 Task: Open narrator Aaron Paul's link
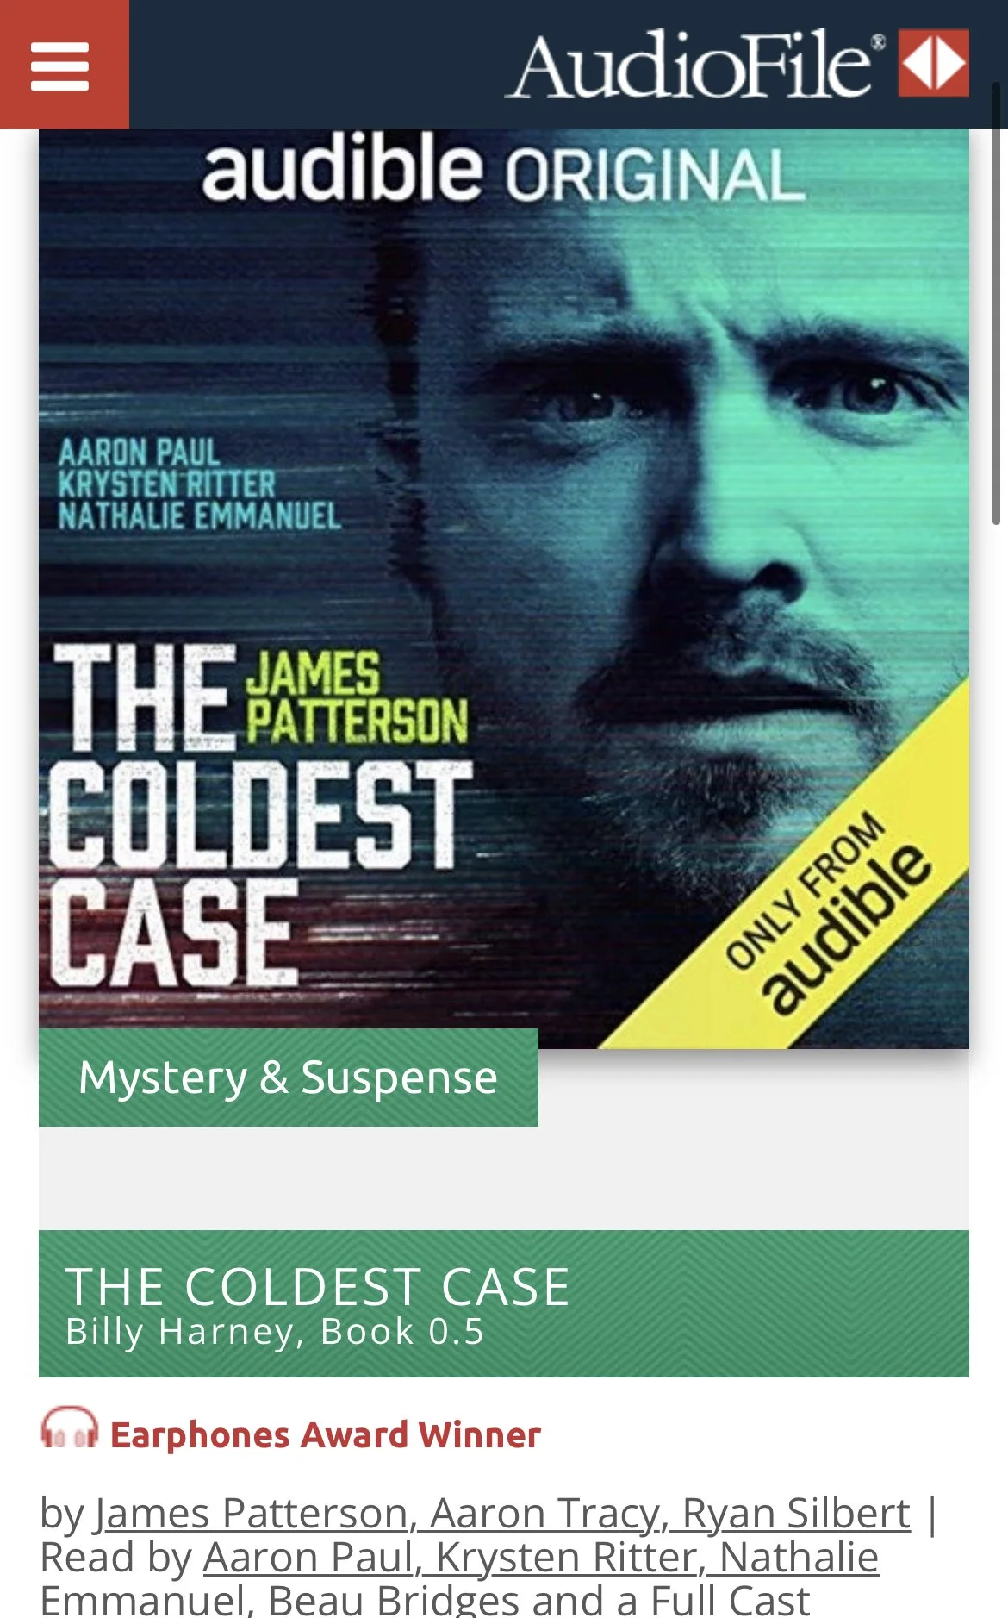click(312, 1558)
